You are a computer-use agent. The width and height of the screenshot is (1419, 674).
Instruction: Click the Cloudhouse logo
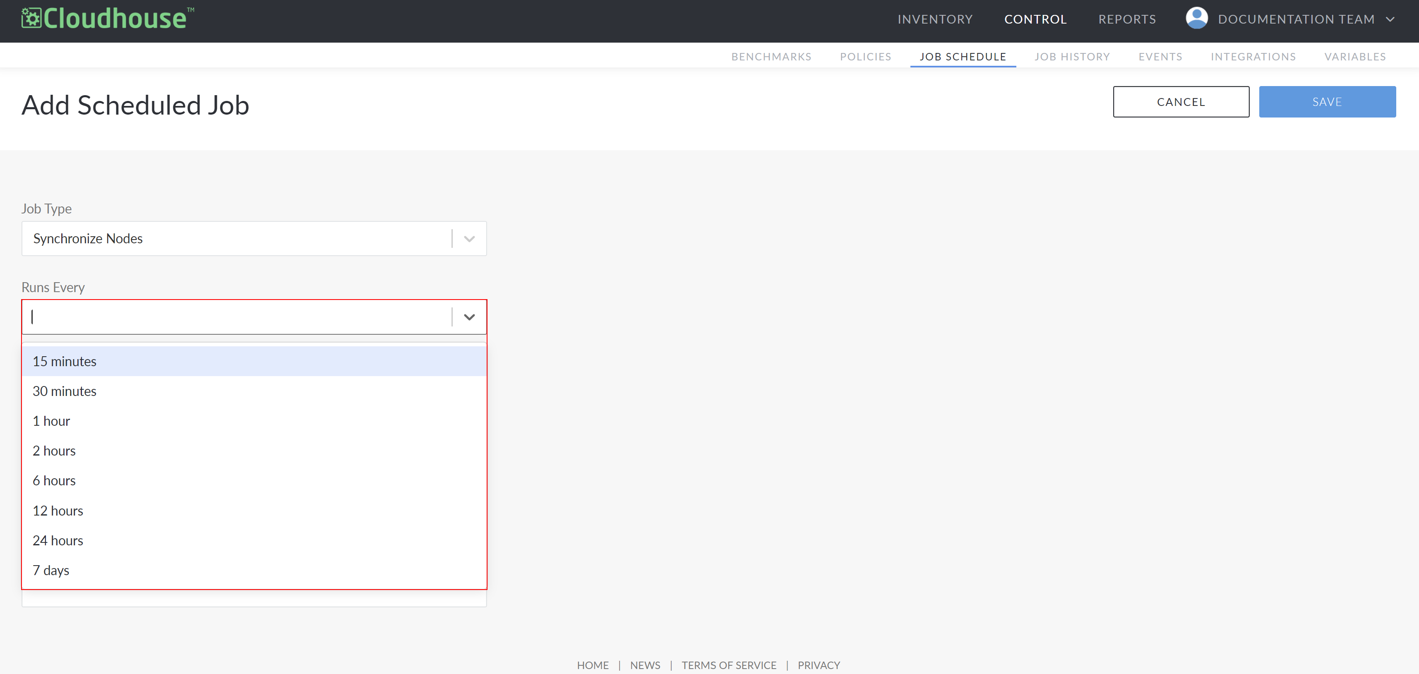(108, 18)
